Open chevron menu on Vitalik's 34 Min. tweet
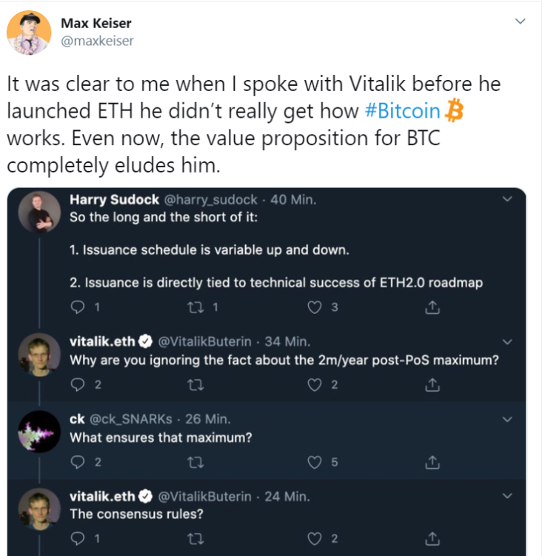 click(x=507, y=342)
